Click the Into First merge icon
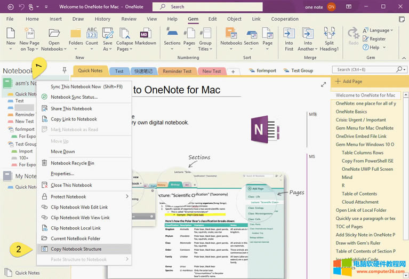Viewport: 409px width, 279px height. tap(289, 37)
